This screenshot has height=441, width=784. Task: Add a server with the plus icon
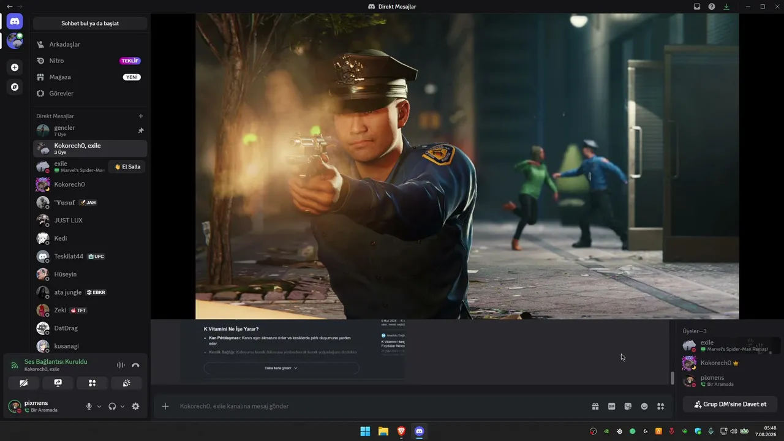[x=15, y=67]
